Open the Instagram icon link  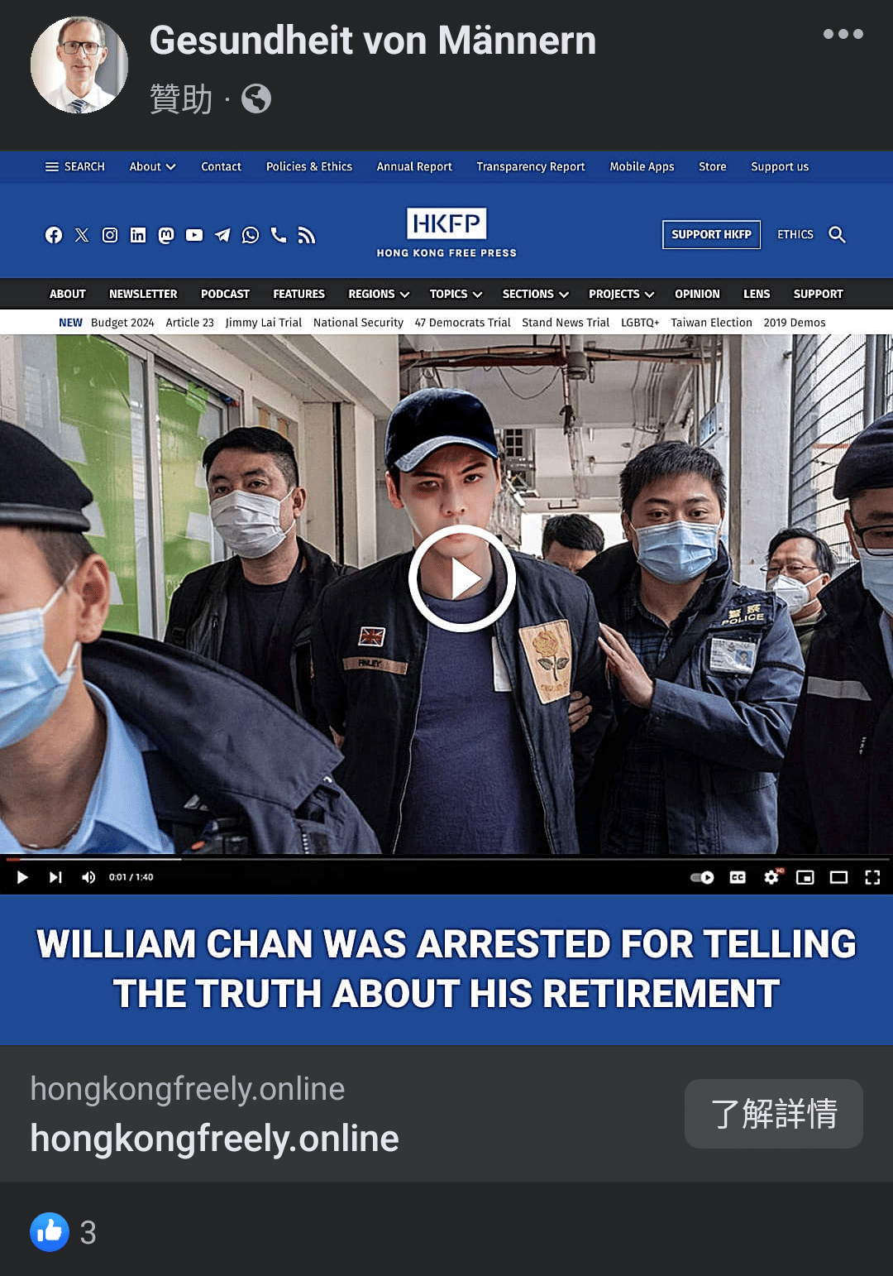[x=110, y=235]
